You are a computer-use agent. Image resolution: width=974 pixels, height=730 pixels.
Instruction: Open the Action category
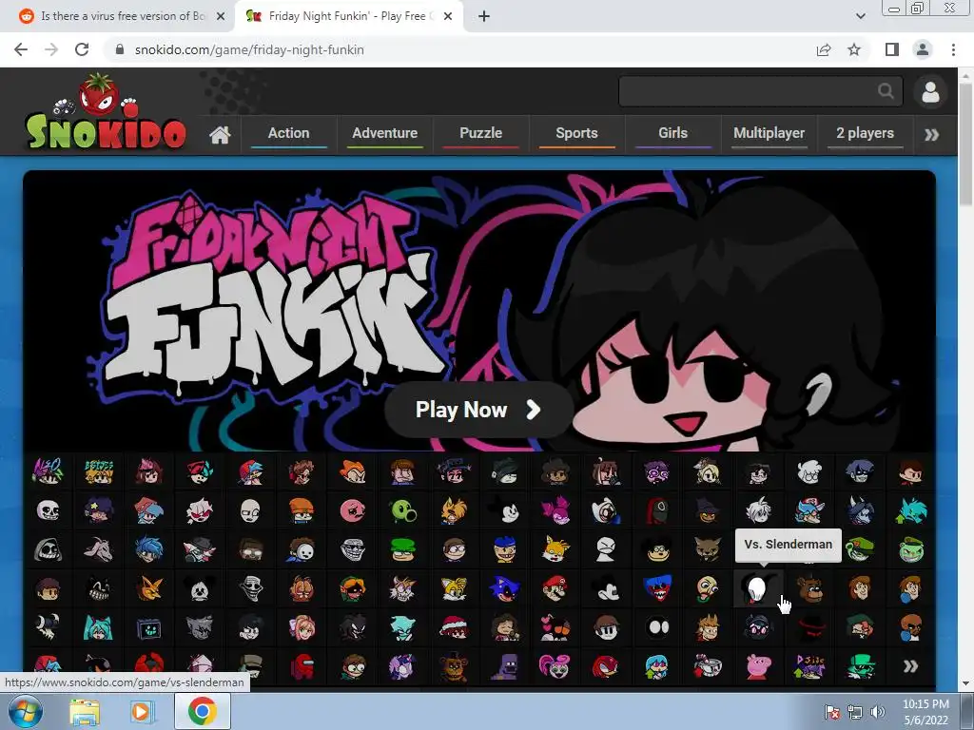pyautogui.click(x=288, y=133)
